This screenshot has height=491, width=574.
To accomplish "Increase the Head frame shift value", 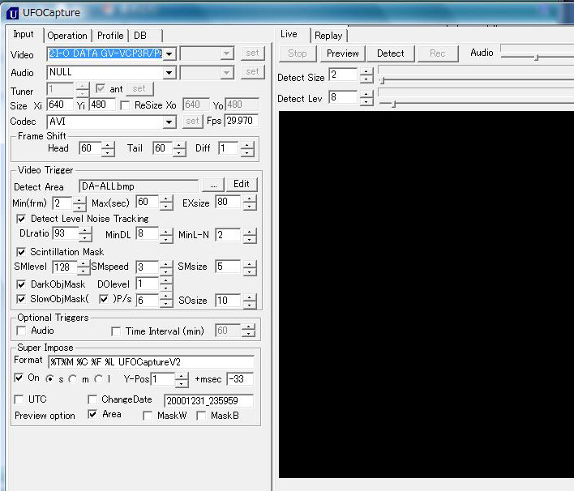I will 109,145.
